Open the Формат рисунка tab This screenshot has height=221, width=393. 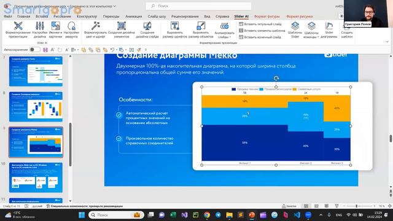point(299,17)
